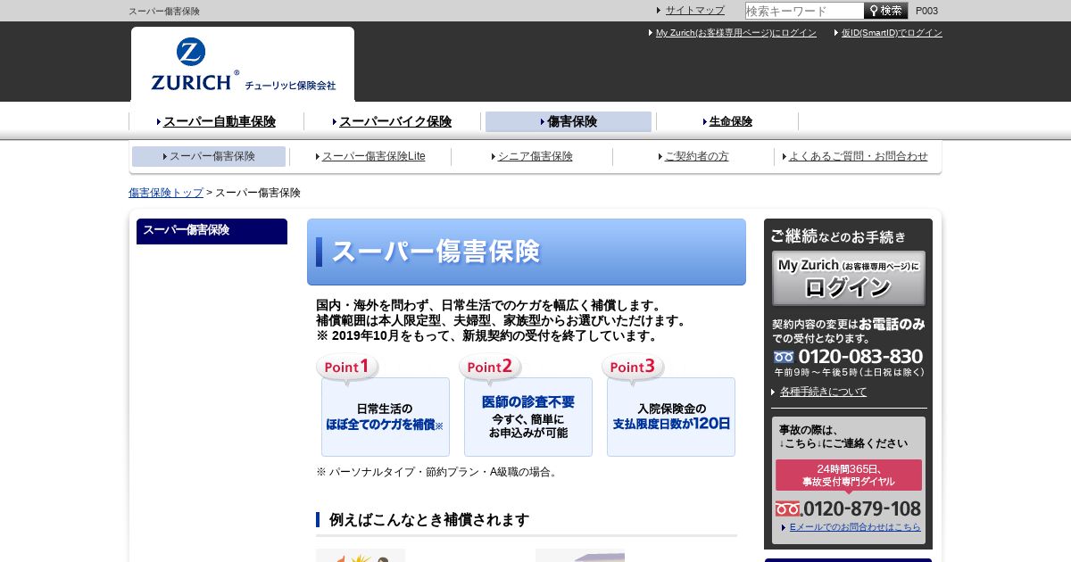Click the Point3 支払限度日数120日 banner

pos(669,407)
